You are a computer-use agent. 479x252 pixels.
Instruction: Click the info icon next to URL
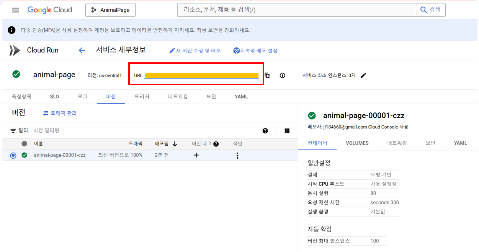point(283,75)
